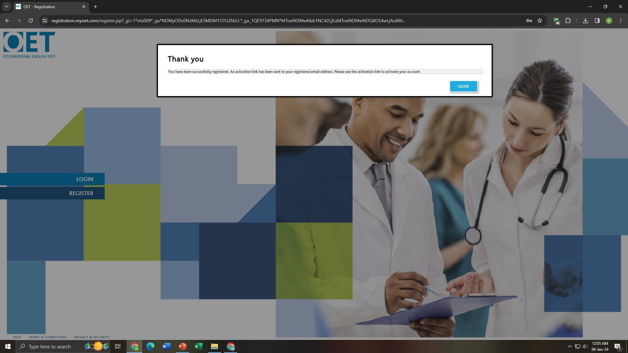Screen dimensions: 628x353
Task: Open Terms & Conditions link
Action: coord(47,337)
